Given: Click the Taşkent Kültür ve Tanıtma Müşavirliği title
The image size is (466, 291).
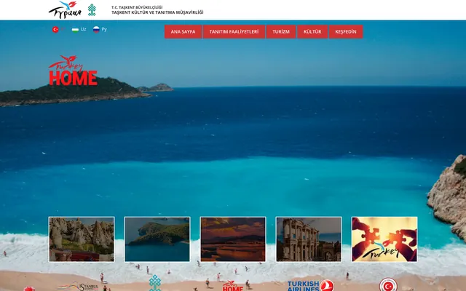Looking at the screenshot, I should tap(157, 12).
